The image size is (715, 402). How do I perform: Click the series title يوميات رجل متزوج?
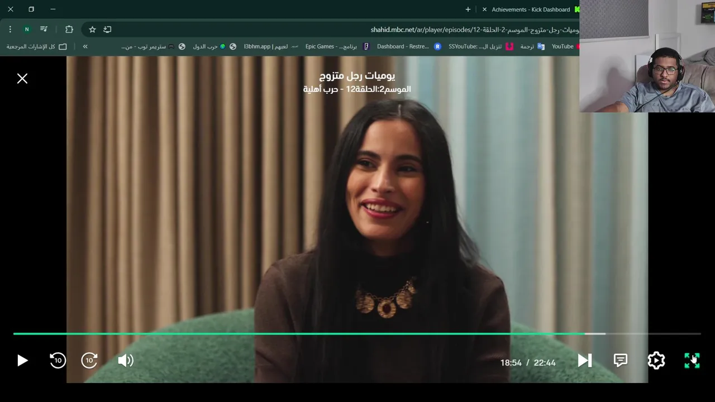pyautogui.click(x=357, y=75)
